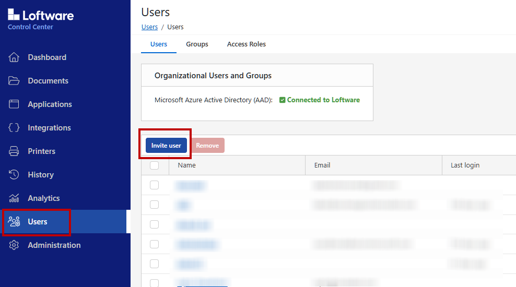516x287 pixels.
Task: Switch to the Groups tab
Action: click(197, 44)
